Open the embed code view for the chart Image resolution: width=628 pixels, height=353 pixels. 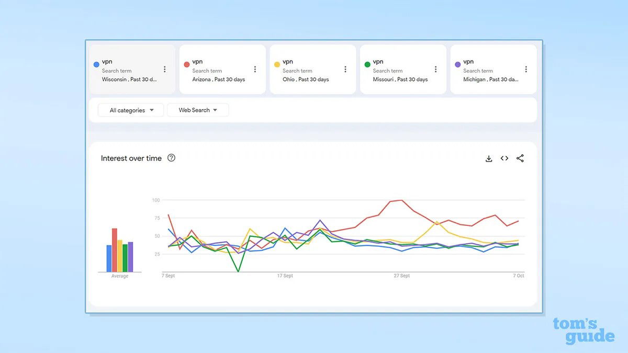click(504, 158)
